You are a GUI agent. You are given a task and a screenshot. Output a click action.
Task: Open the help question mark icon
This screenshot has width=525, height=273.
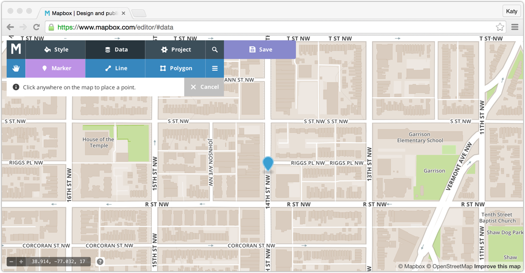(100, 261)
